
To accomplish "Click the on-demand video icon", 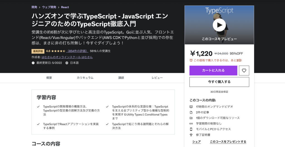I will [191, 107].
